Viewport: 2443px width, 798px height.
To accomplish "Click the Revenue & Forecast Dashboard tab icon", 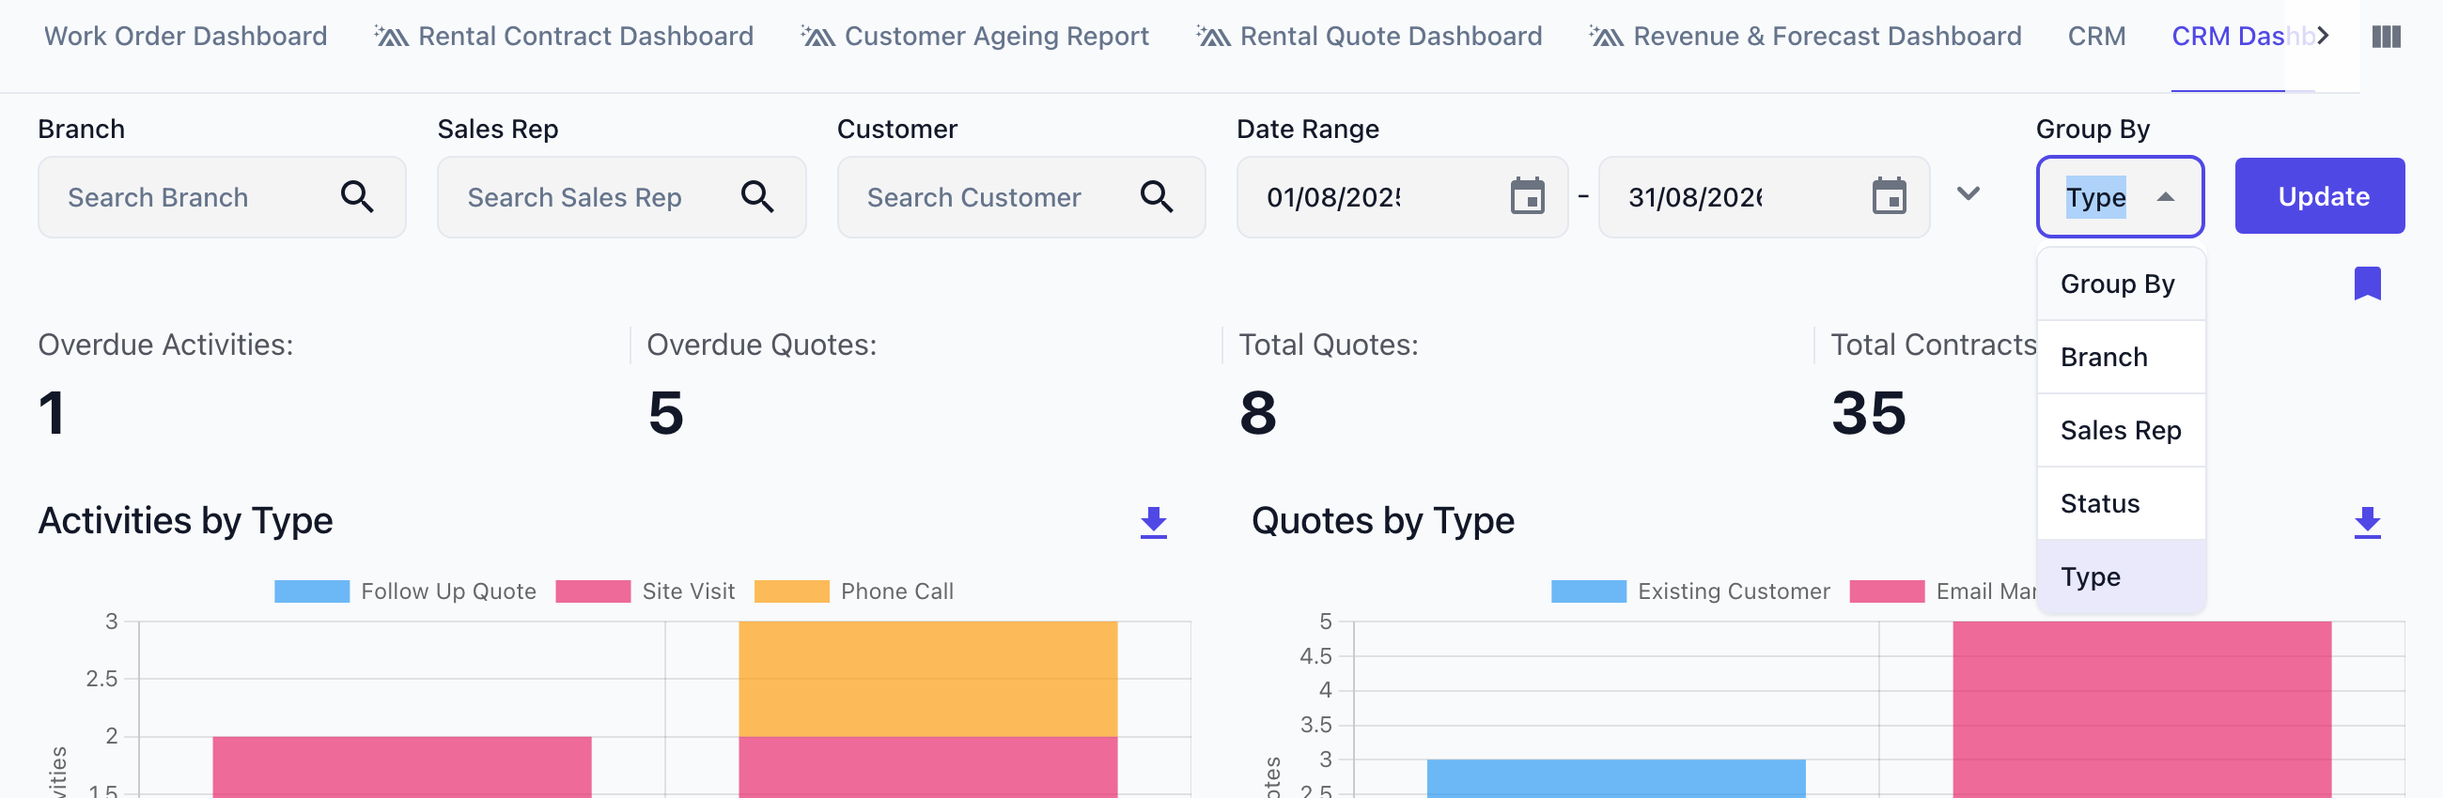I will [1607, 36].
